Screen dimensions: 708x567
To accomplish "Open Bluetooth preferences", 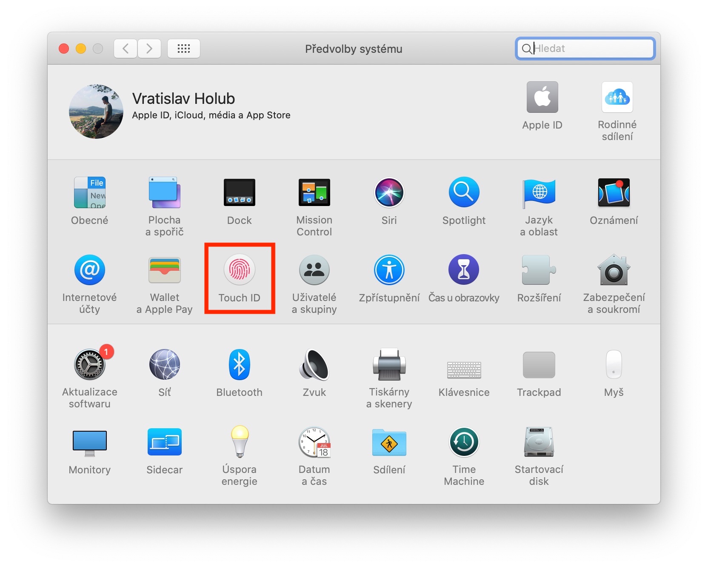I will tap(240, 364).
